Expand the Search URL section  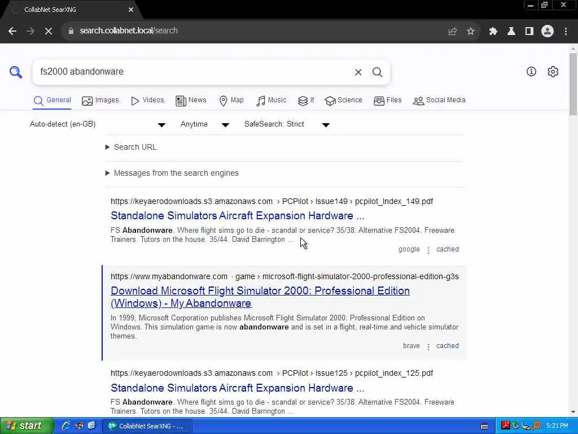pyautogui.click(x=131, y=147)
